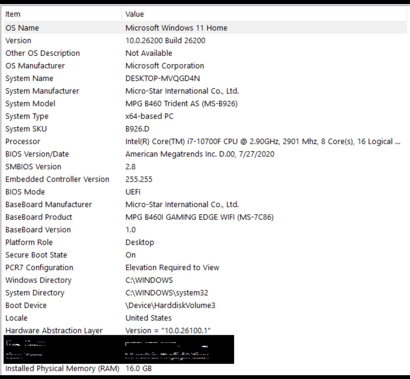Click the value "MPG B460 Trident AS (MS-B926)"
Viewport: 410px width, 379px height.
(x=181, y=104)
